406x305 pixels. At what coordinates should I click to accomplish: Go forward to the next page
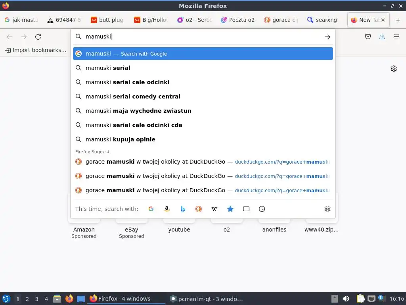pyautogui.click(x=24, y=37)
